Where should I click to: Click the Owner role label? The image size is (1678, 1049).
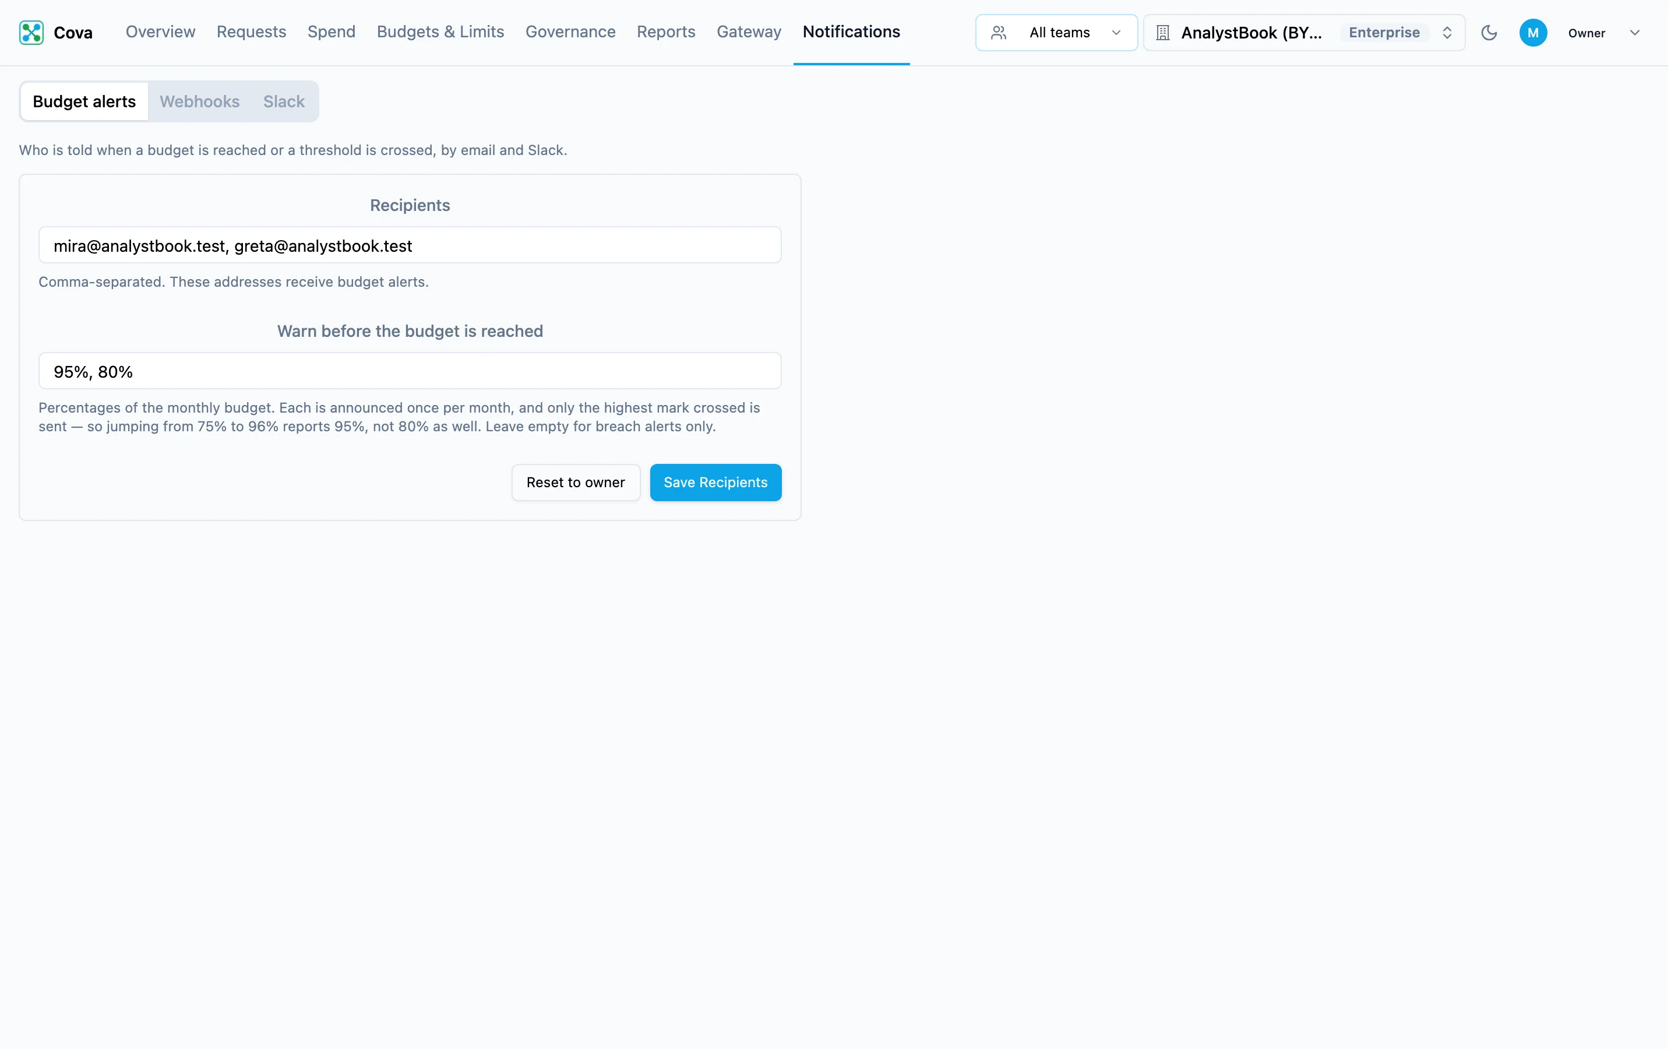click(1587, 33)
